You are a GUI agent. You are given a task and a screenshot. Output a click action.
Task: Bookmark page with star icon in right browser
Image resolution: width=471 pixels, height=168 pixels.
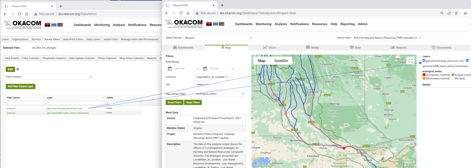pos(456,13)
